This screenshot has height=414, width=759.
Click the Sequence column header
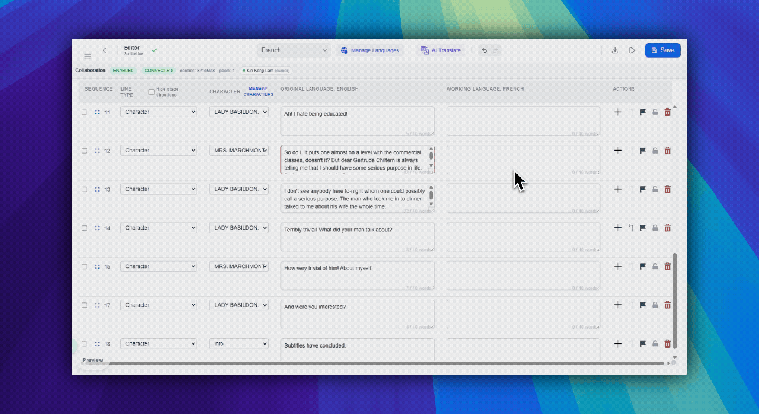[x=98, y=89]
